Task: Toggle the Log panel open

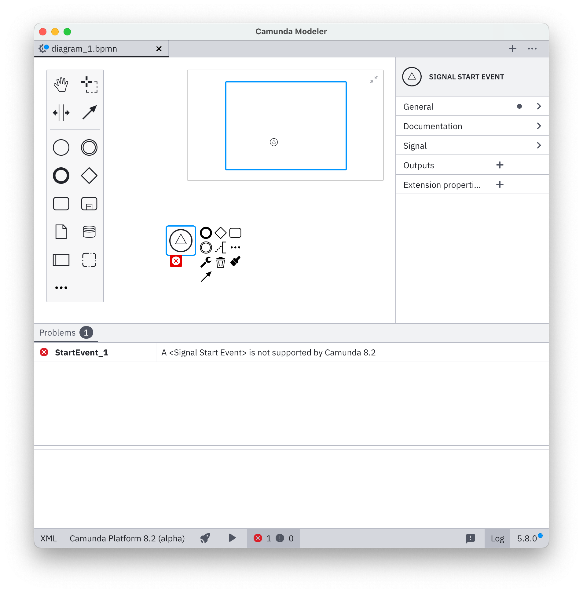Action: 497,538
